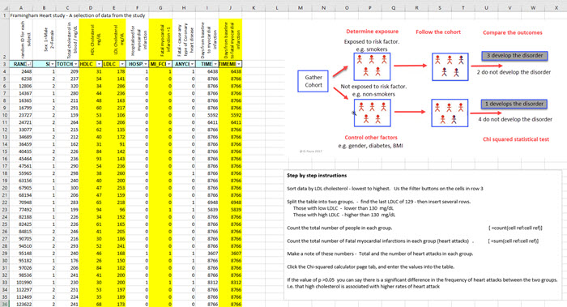
Task: Select the Framingham Heart study title cell
Action: [78, 15]
